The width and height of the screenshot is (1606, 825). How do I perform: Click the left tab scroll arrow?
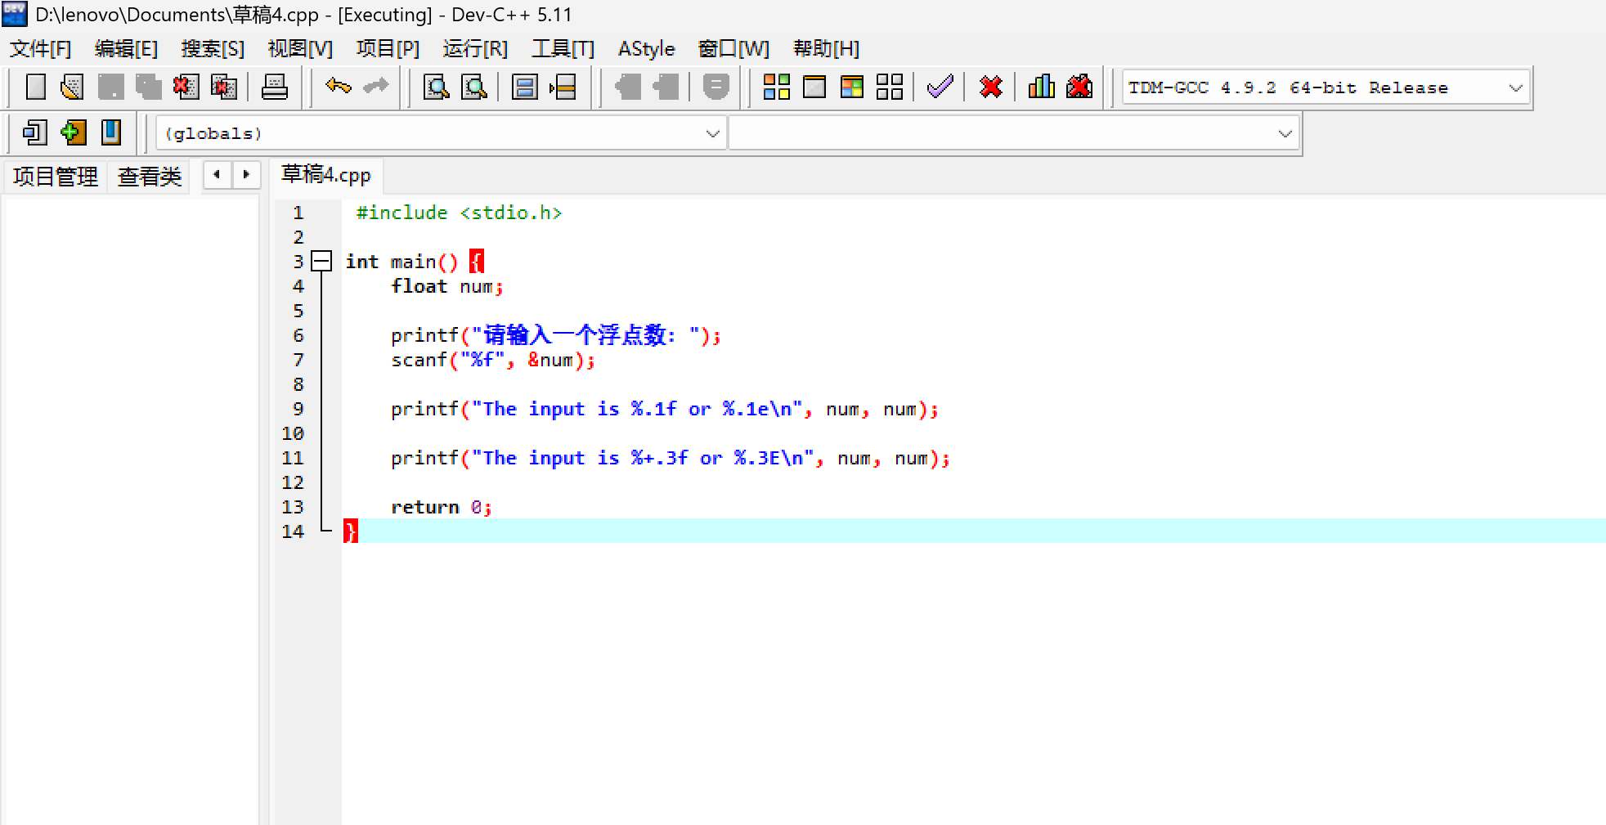[217, 175]
